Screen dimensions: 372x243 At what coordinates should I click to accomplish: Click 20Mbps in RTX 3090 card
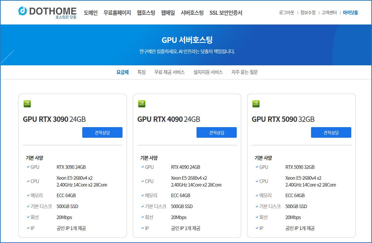64,217
